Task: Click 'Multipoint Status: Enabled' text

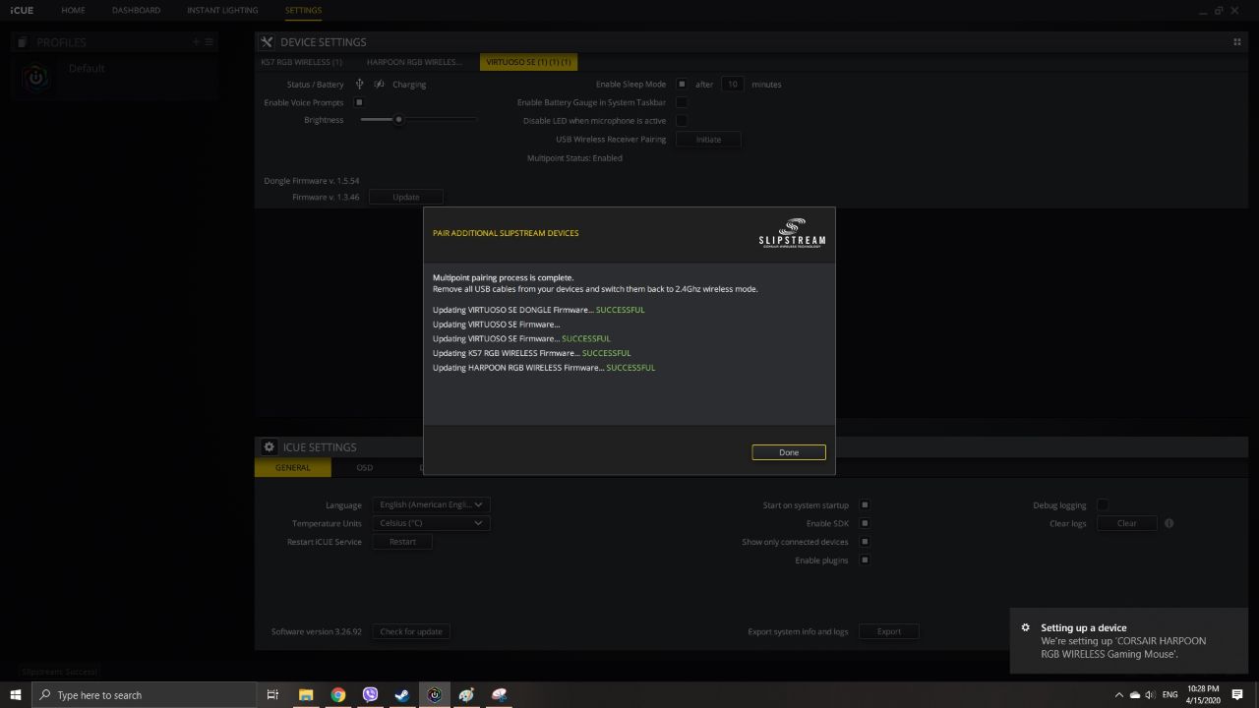Action: tap(574, 158)
